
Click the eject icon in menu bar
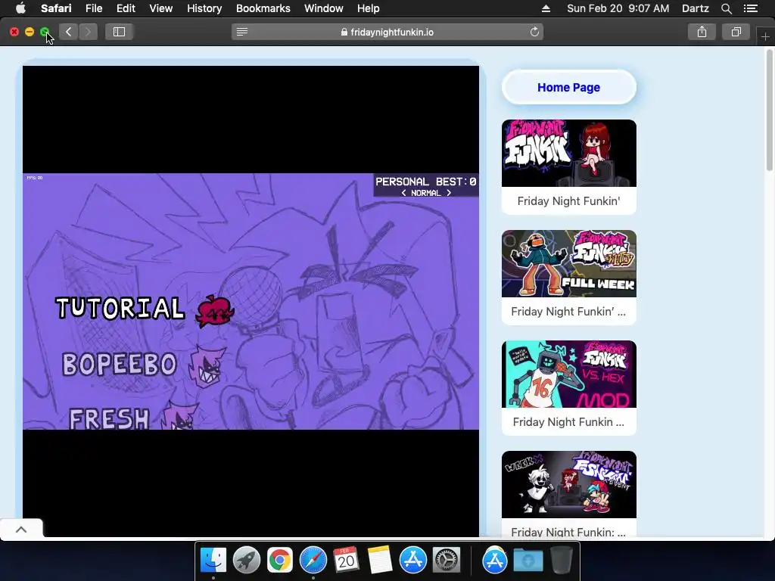(546, 8)
